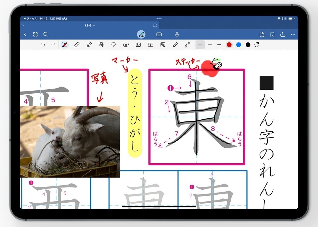The image size is (318, 227).
Task: Return to the ファイル app
Action: [30, 19]
